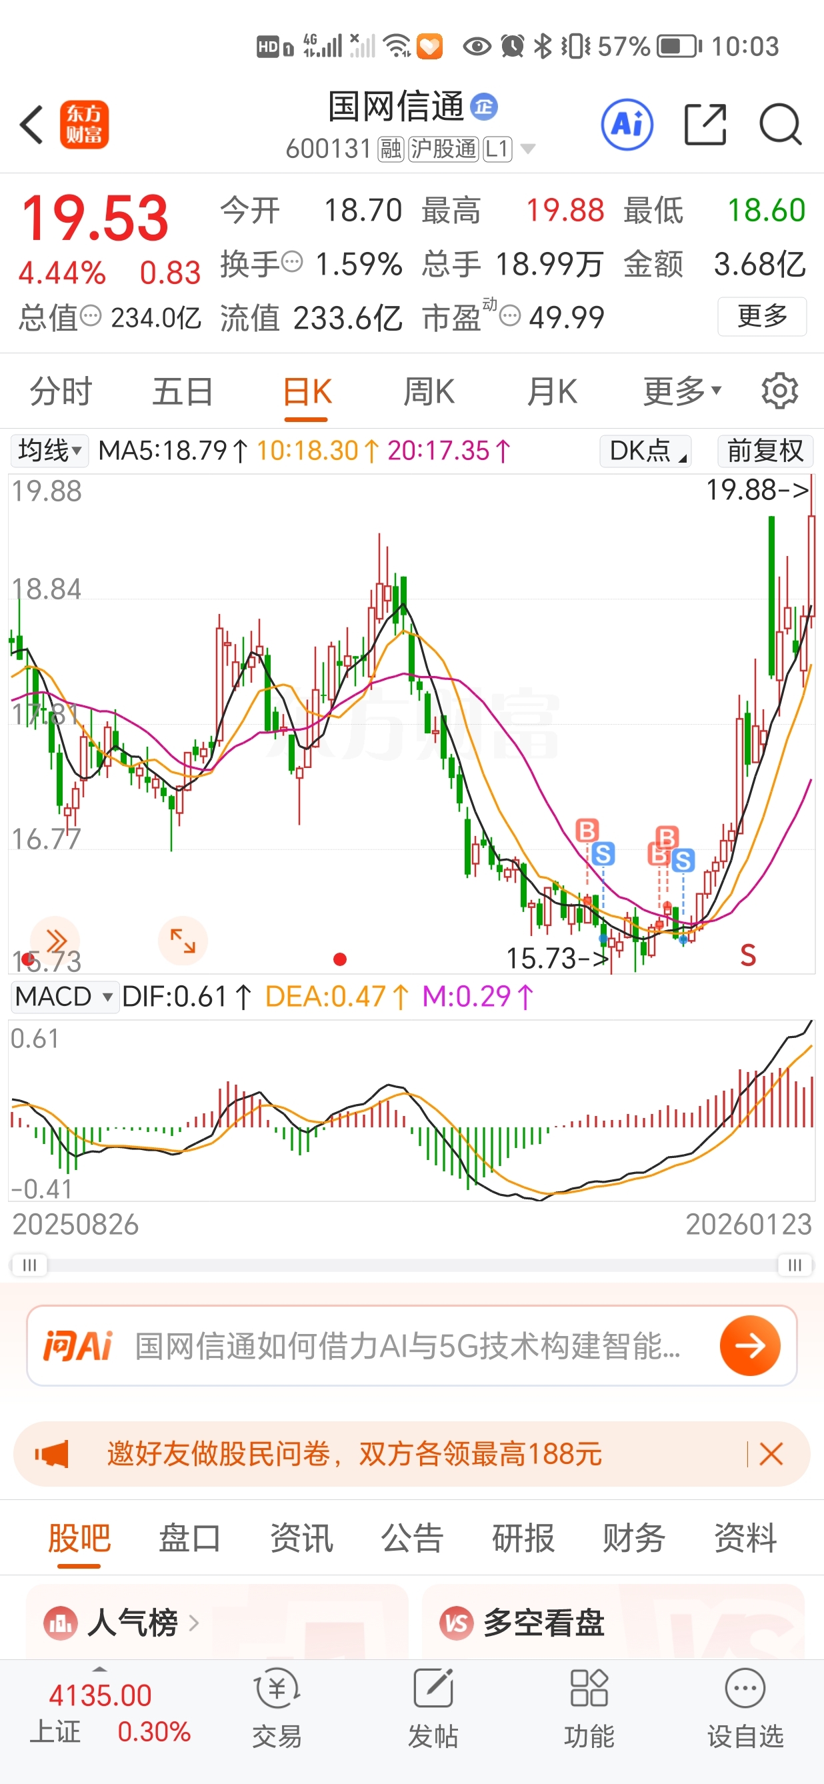The image size is (824, 1784).
Task: Tap 上证 index value 4135.00
Action: [100, 1695]
